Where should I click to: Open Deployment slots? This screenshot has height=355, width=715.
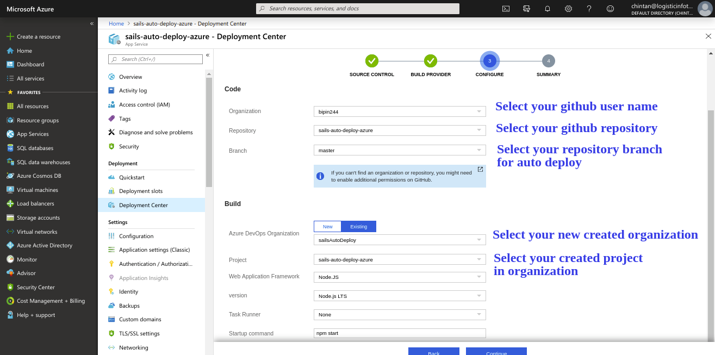pyautogui.click(x=141, y=191)
